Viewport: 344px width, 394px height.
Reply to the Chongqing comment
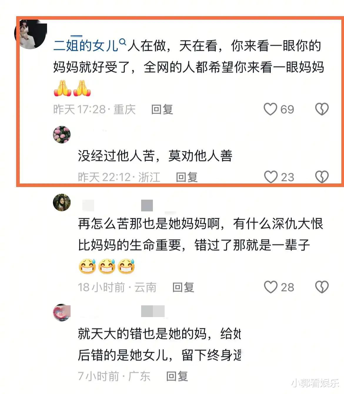click(162, 110)
